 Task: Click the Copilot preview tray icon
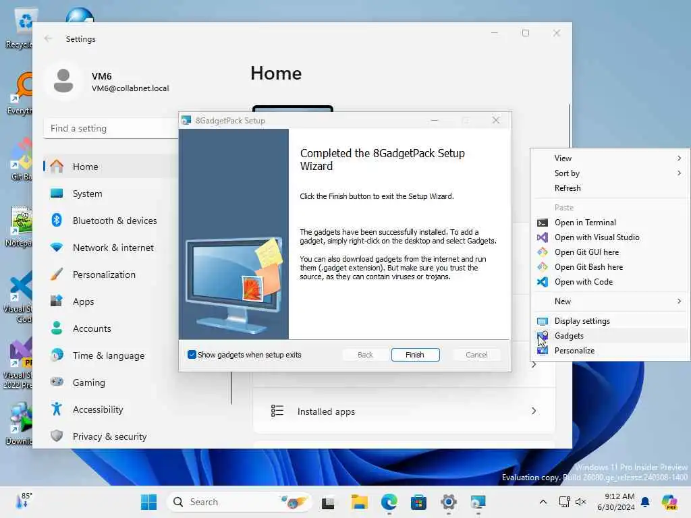pos(669,502)
